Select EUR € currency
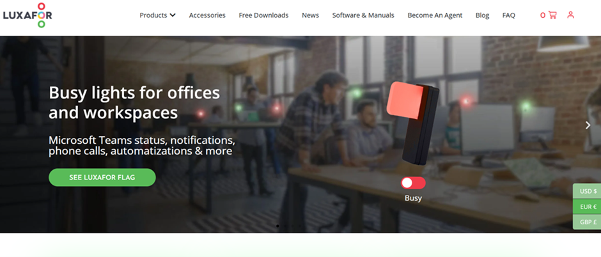Viewport: 601px width, 257px height. [587, 206]
